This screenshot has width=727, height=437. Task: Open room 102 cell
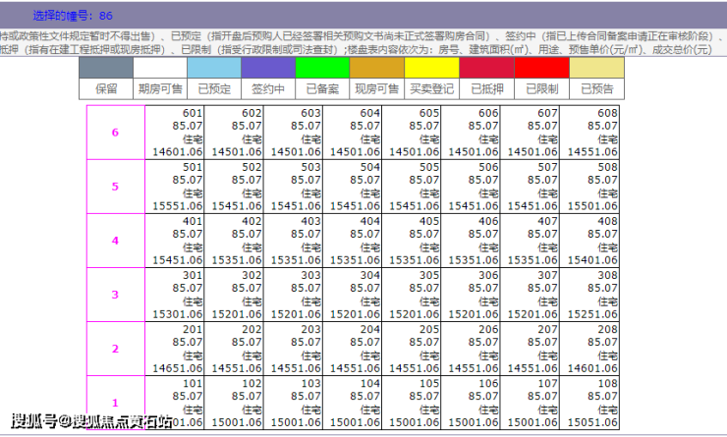click(234, 403)
